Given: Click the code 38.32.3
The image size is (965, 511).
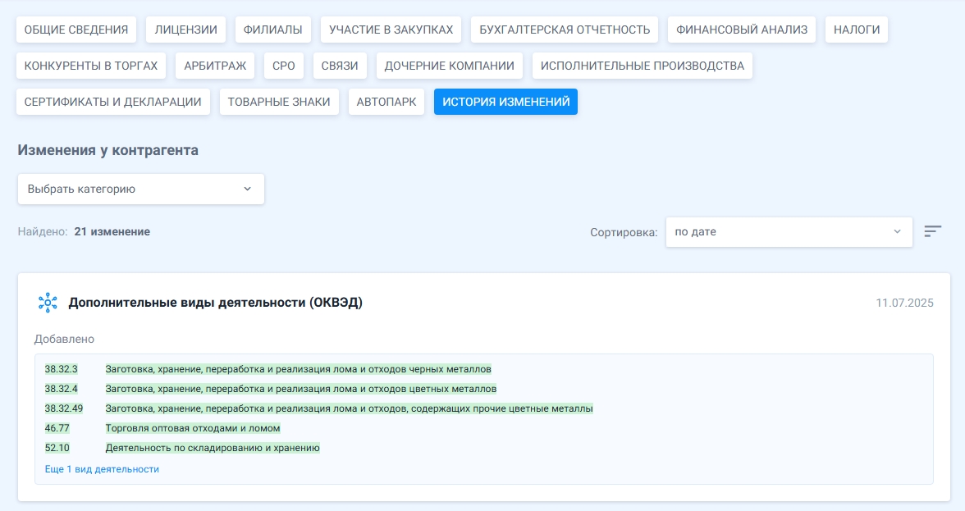Looking at the screenshot, I should pos(61,369).
